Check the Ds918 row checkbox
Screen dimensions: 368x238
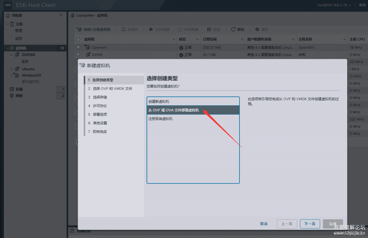click(78, 54)
